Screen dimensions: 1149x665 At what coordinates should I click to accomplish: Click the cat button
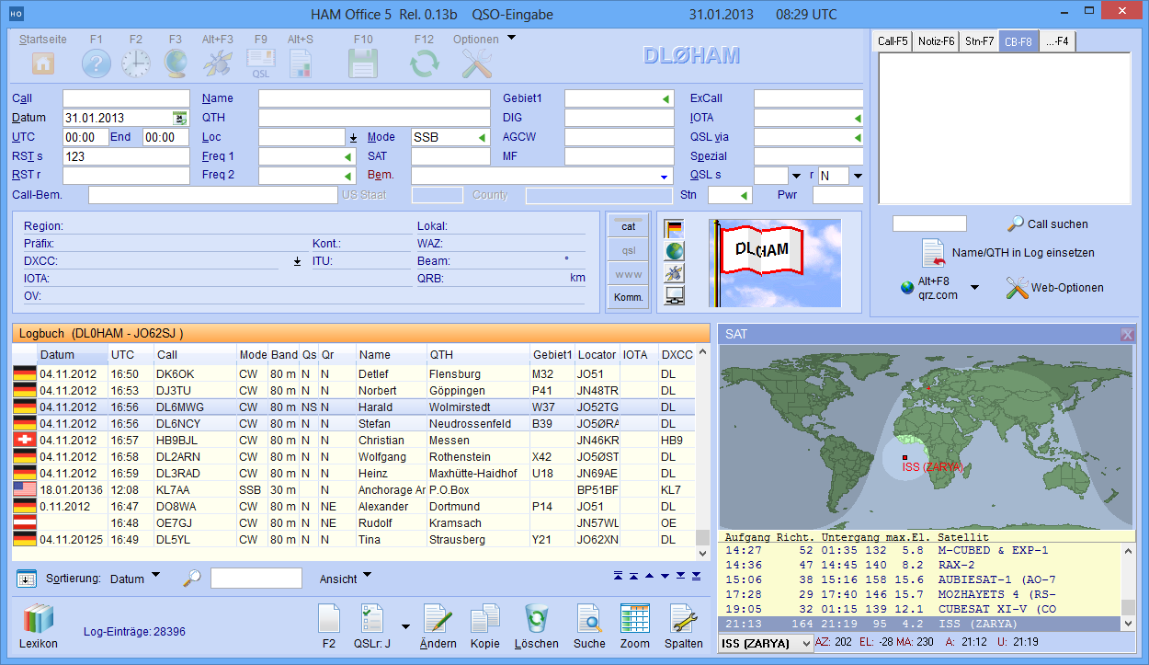(x=628, y=226)
